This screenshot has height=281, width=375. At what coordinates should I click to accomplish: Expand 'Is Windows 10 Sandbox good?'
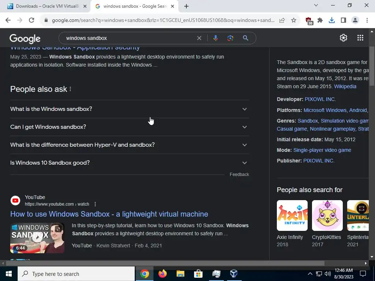coord(130,163)
